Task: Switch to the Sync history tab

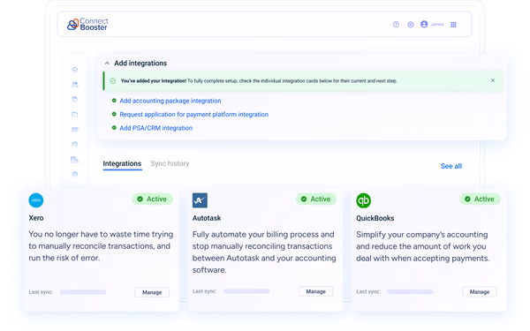Action: tap(170, 163)
